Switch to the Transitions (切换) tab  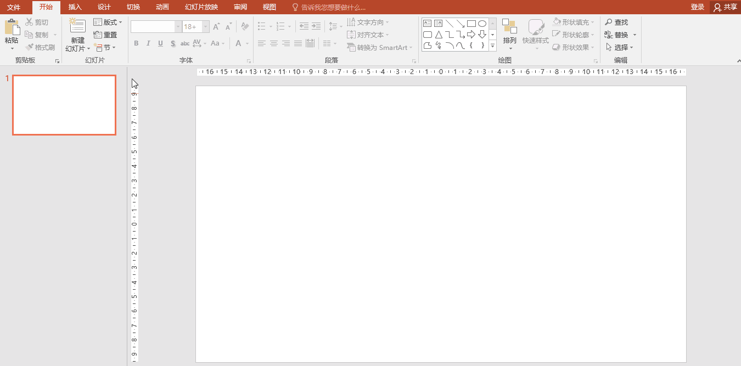(x=133, y=7)
